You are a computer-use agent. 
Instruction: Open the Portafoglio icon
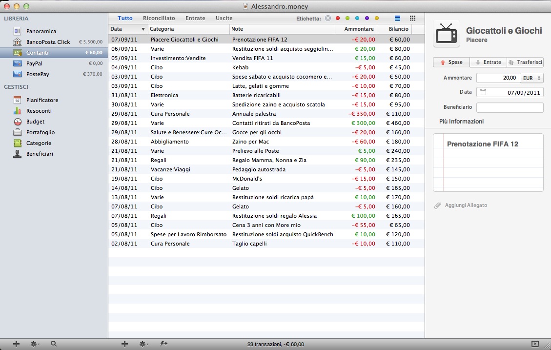click(17, 132)
